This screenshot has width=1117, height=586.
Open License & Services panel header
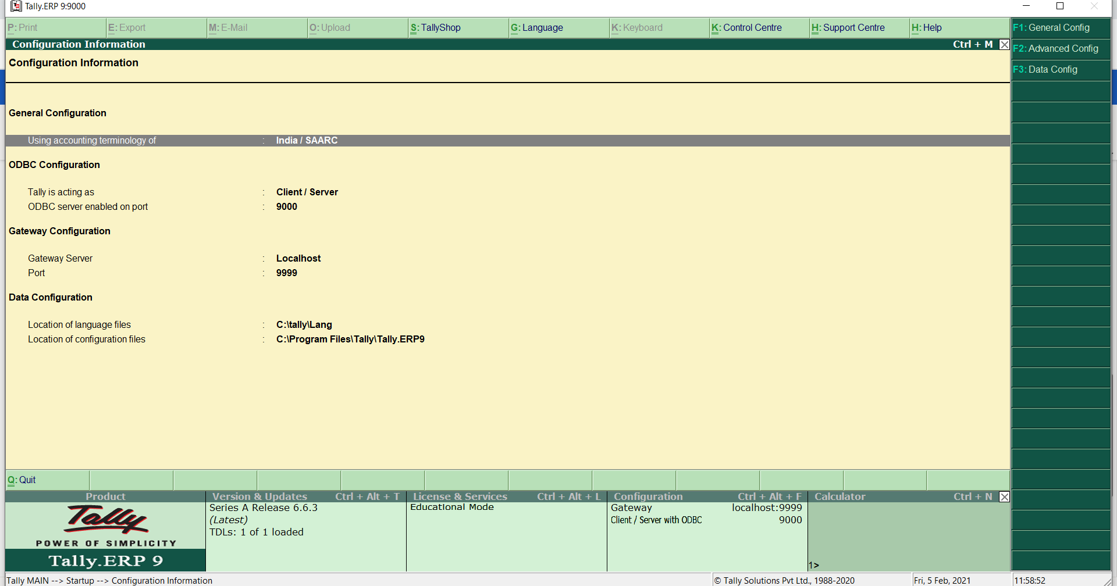tap(507, 496)
